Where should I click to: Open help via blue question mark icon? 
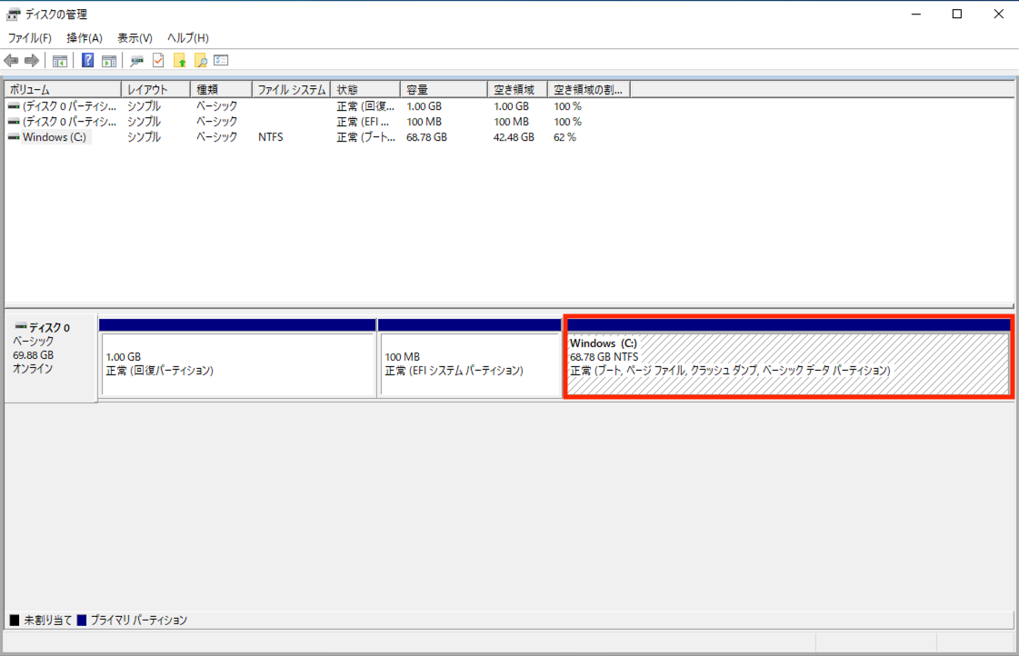(x=88, y=60)
